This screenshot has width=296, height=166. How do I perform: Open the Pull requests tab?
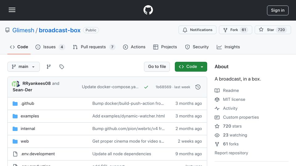(94, 47)
